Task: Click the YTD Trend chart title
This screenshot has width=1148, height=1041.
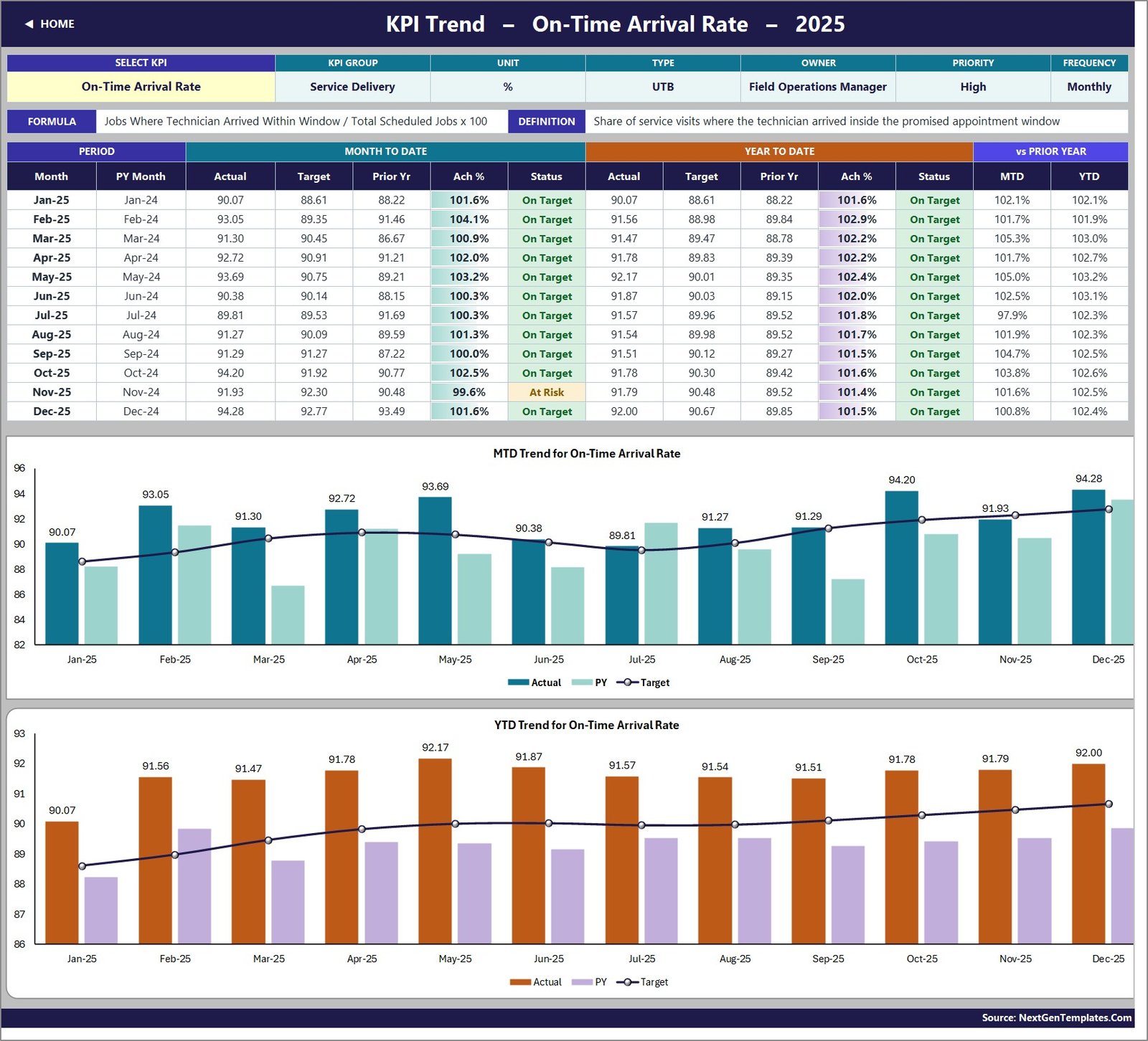Action: click(x=587, y=725)
